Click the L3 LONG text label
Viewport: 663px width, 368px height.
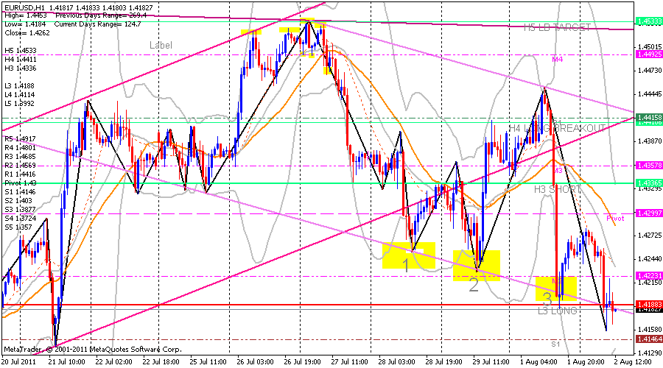(558, 311)
